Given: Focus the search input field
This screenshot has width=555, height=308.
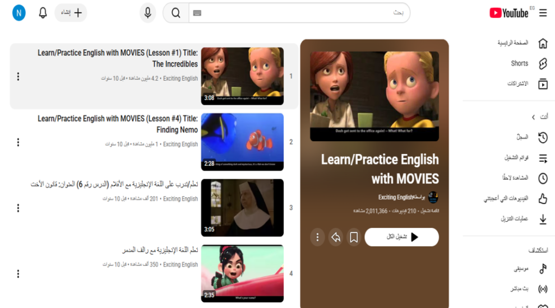Looking at the screenshot, I should click(x=299, y=13).
